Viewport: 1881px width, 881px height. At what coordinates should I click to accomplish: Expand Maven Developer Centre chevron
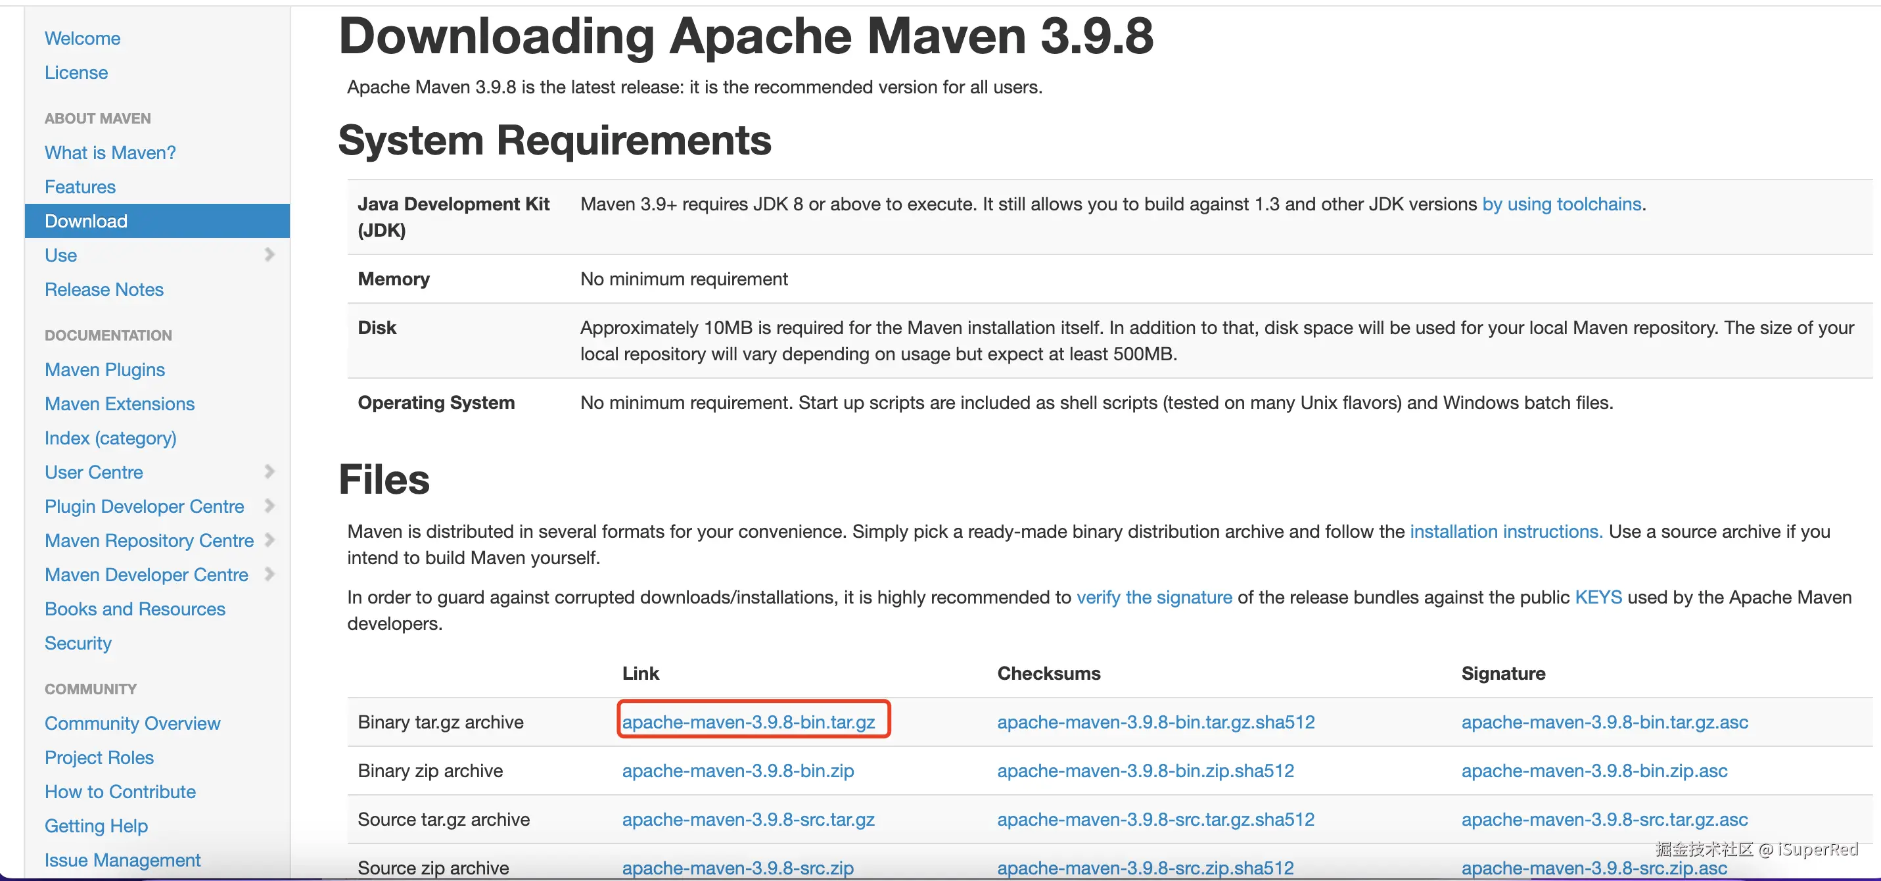[269, 574]
